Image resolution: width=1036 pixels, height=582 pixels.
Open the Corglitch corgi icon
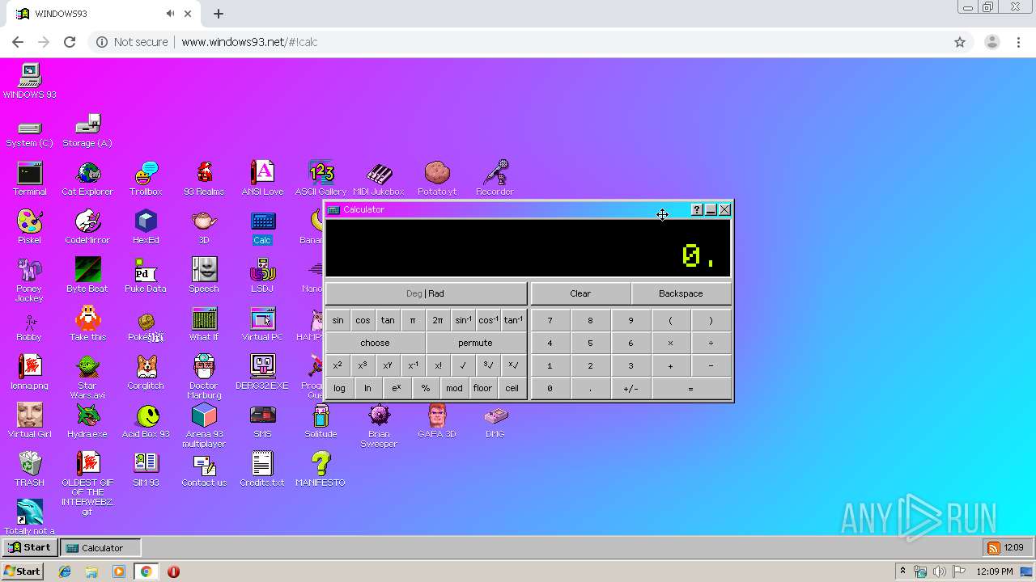146,372
